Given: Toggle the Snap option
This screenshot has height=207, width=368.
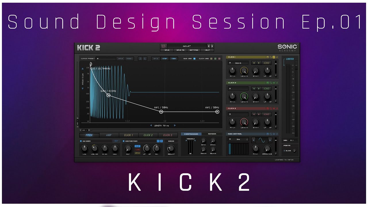Looking at the screenshot, I should pos(164,59).
